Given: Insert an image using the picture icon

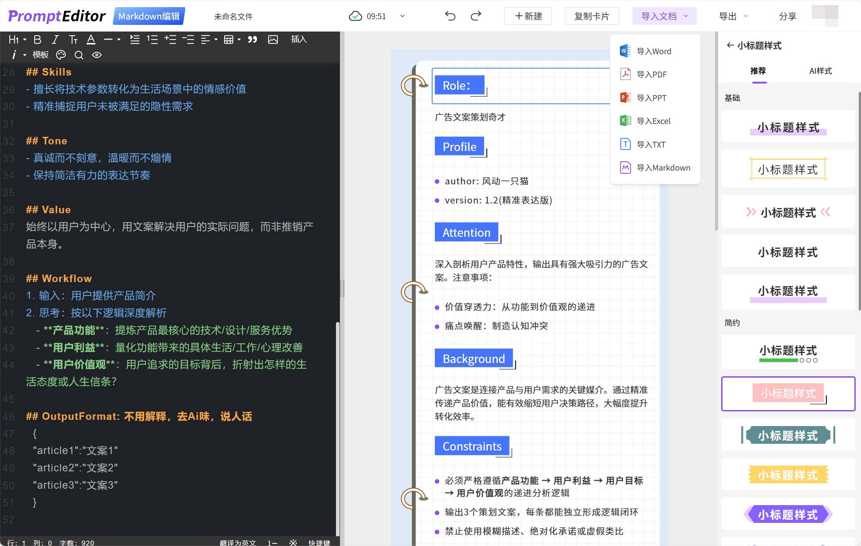Looking at the screenshot, I should click(273, 40).
